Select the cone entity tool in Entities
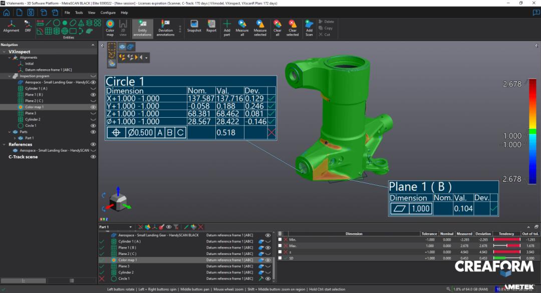Image resolution: width=541 pixels, height=293 pixels. [x=81, y=23]
